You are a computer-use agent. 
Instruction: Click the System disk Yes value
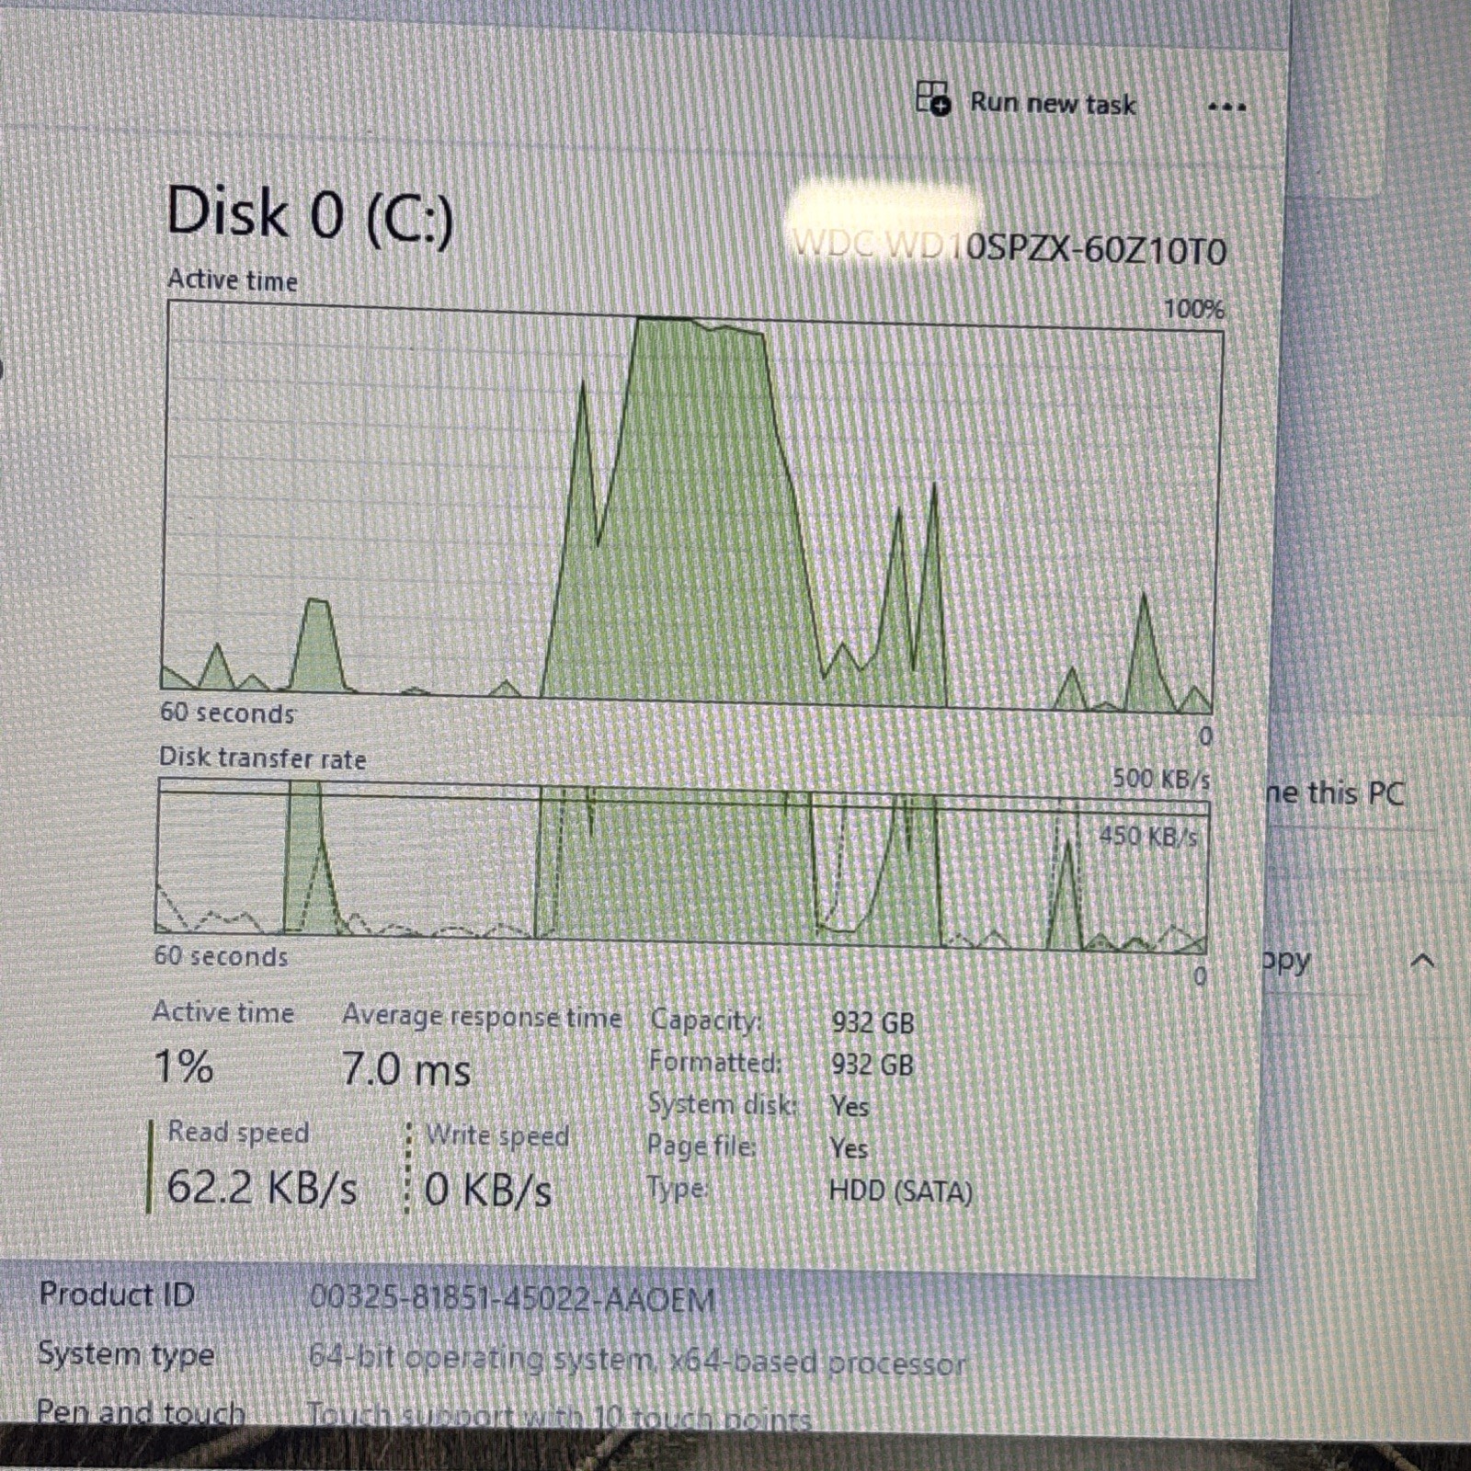tap(849, 1106)
